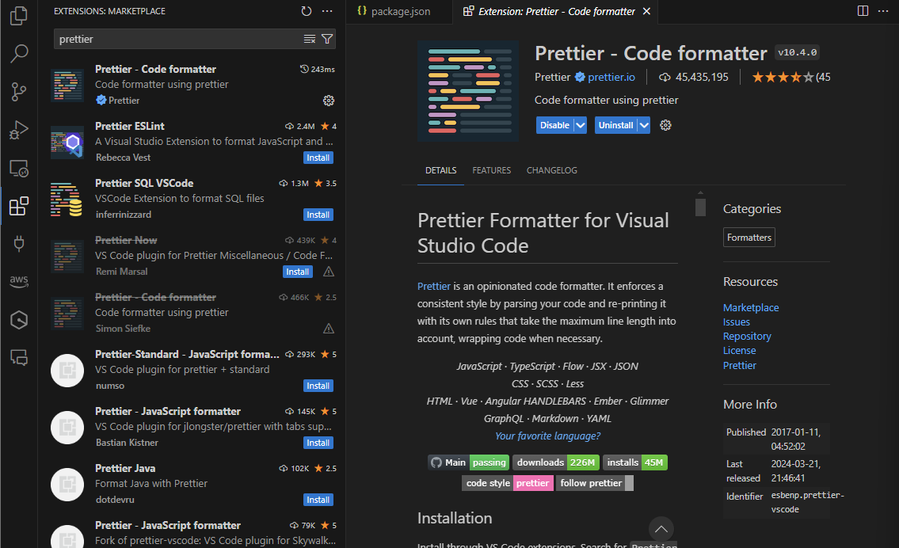Open the Repository resource link
This screenshot has width=899, height=548.
coord(746,336)
